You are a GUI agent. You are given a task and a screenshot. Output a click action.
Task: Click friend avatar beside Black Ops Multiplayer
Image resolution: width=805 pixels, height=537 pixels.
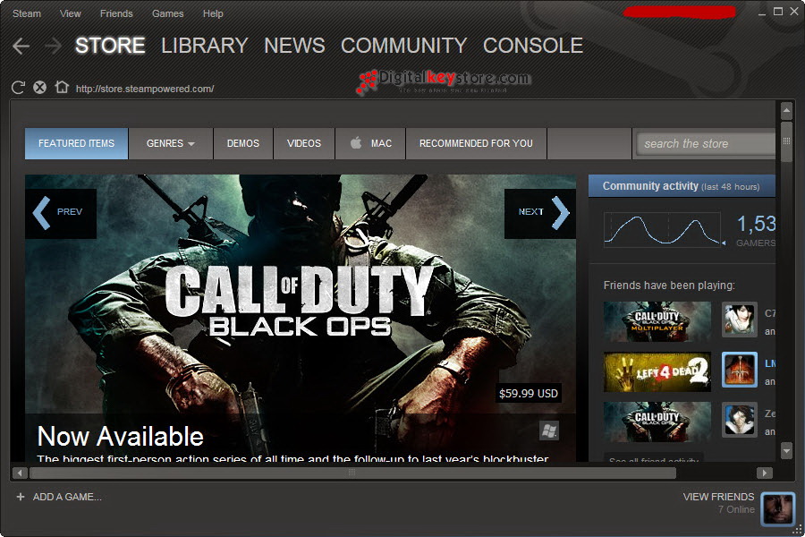pyautogui.click(x=740, y=320)
